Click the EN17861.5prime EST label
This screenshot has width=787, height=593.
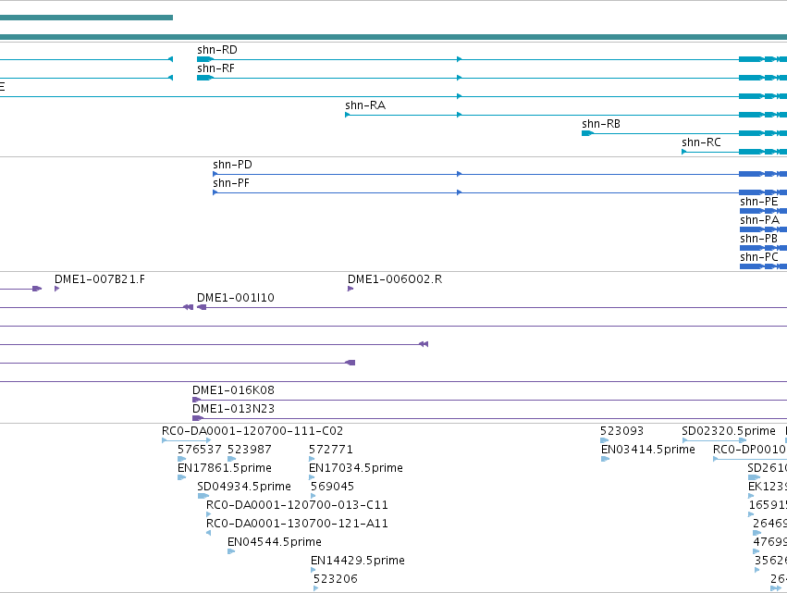click(x=225, y=468)
